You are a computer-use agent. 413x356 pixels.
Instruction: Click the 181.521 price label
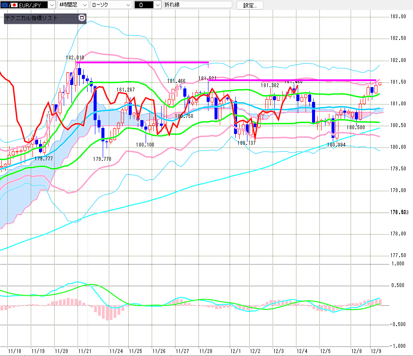(x=207, y=78)
